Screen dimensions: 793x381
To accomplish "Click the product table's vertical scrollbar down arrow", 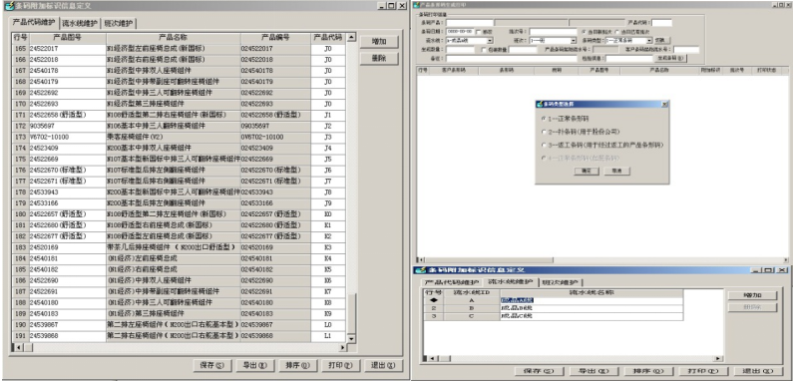I will coord(351,338).
